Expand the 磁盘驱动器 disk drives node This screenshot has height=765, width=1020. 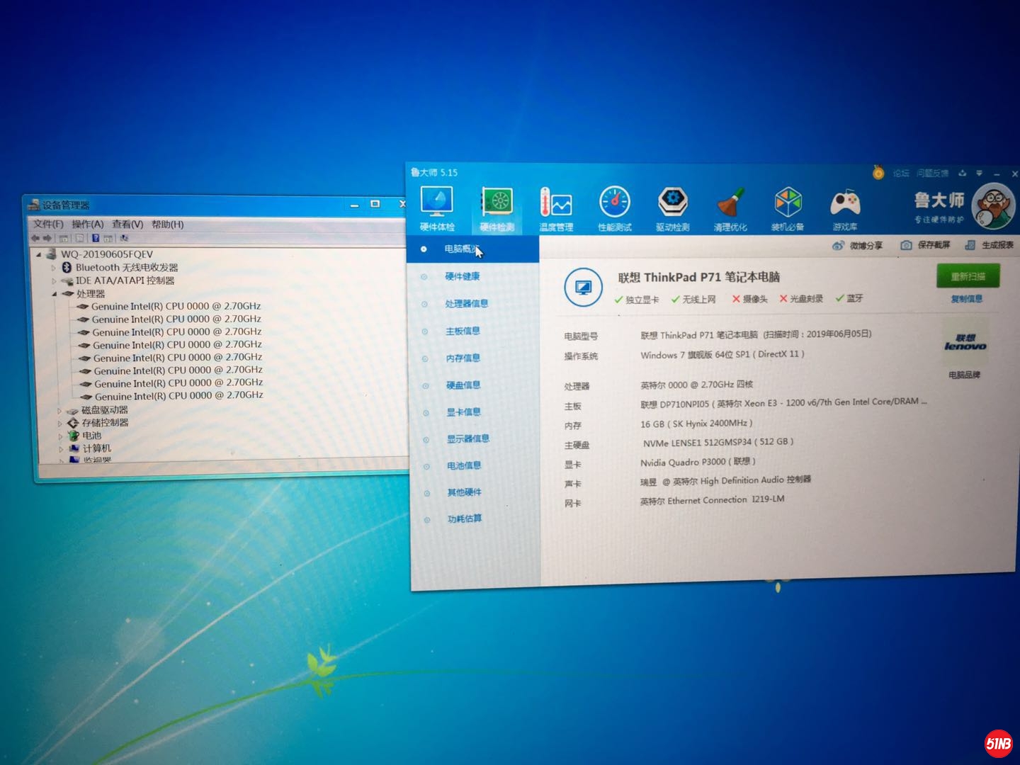[x=59, y=411]
